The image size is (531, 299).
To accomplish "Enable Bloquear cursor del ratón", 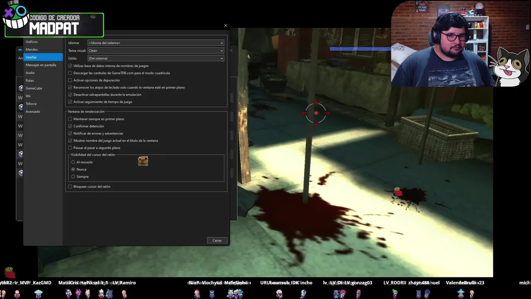I will 70,186.
